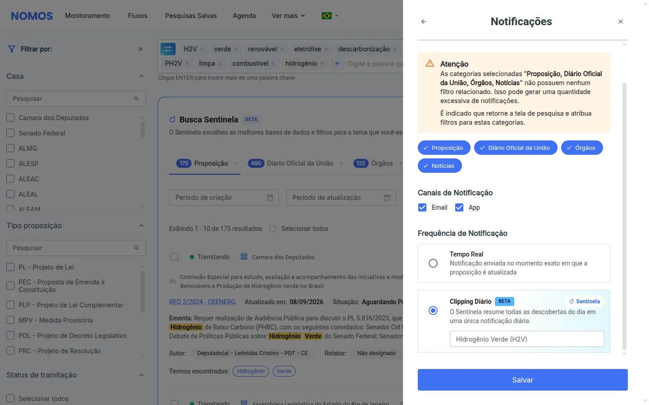Uncheck the Email notification channel
The height and width of the screenshot is (405, 649).
click(422, 207)
